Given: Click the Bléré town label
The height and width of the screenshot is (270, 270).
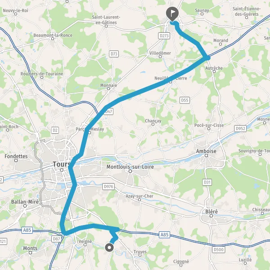Looking at the screenshot, I should coord(211,211).
